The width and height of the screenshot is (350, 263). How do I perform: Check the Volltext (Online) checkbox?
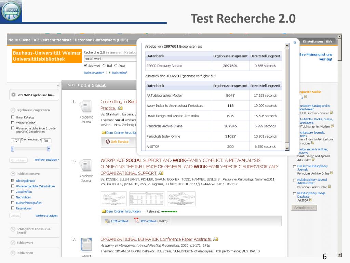tap(13, 123)
